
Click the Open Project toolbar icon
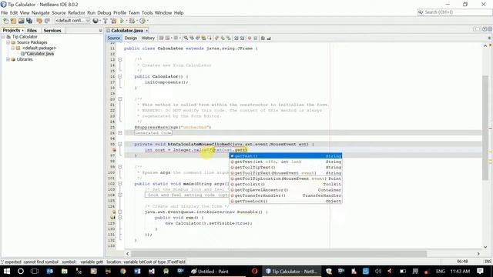click(x=21, y=21)
